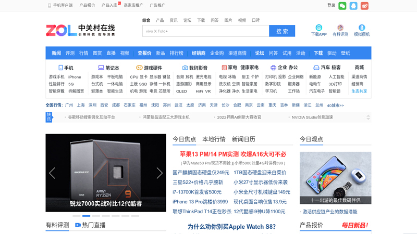417x234 pixels.
Task: Click the Weibo login icon
Action: pos(364,6)
